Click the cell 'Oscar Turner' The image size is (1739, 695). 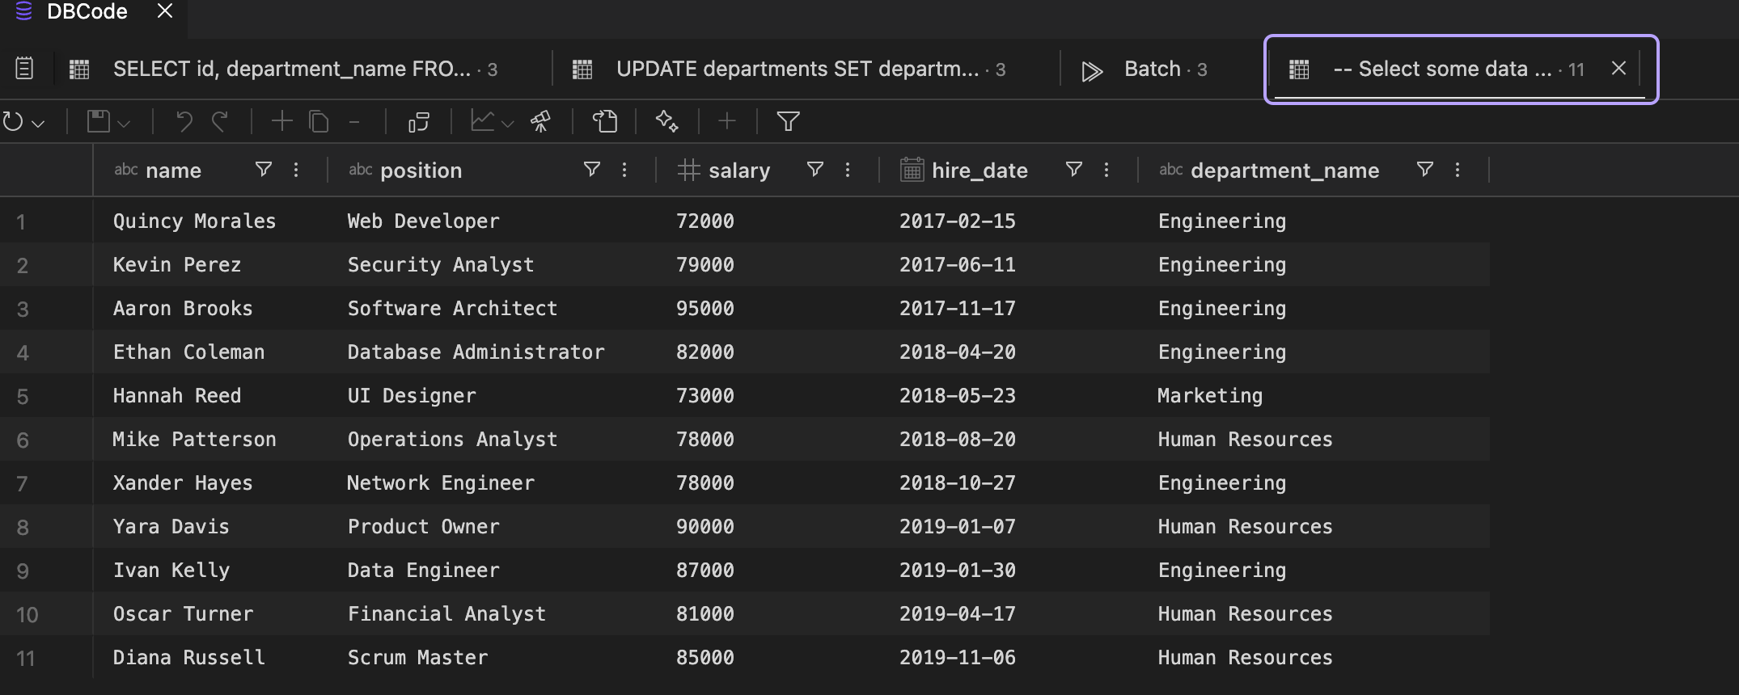(x=183, y=614)
